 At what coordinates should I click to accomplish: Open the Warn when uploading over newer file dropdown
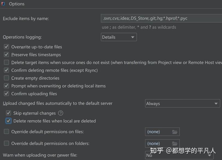[x=179, y=155]
